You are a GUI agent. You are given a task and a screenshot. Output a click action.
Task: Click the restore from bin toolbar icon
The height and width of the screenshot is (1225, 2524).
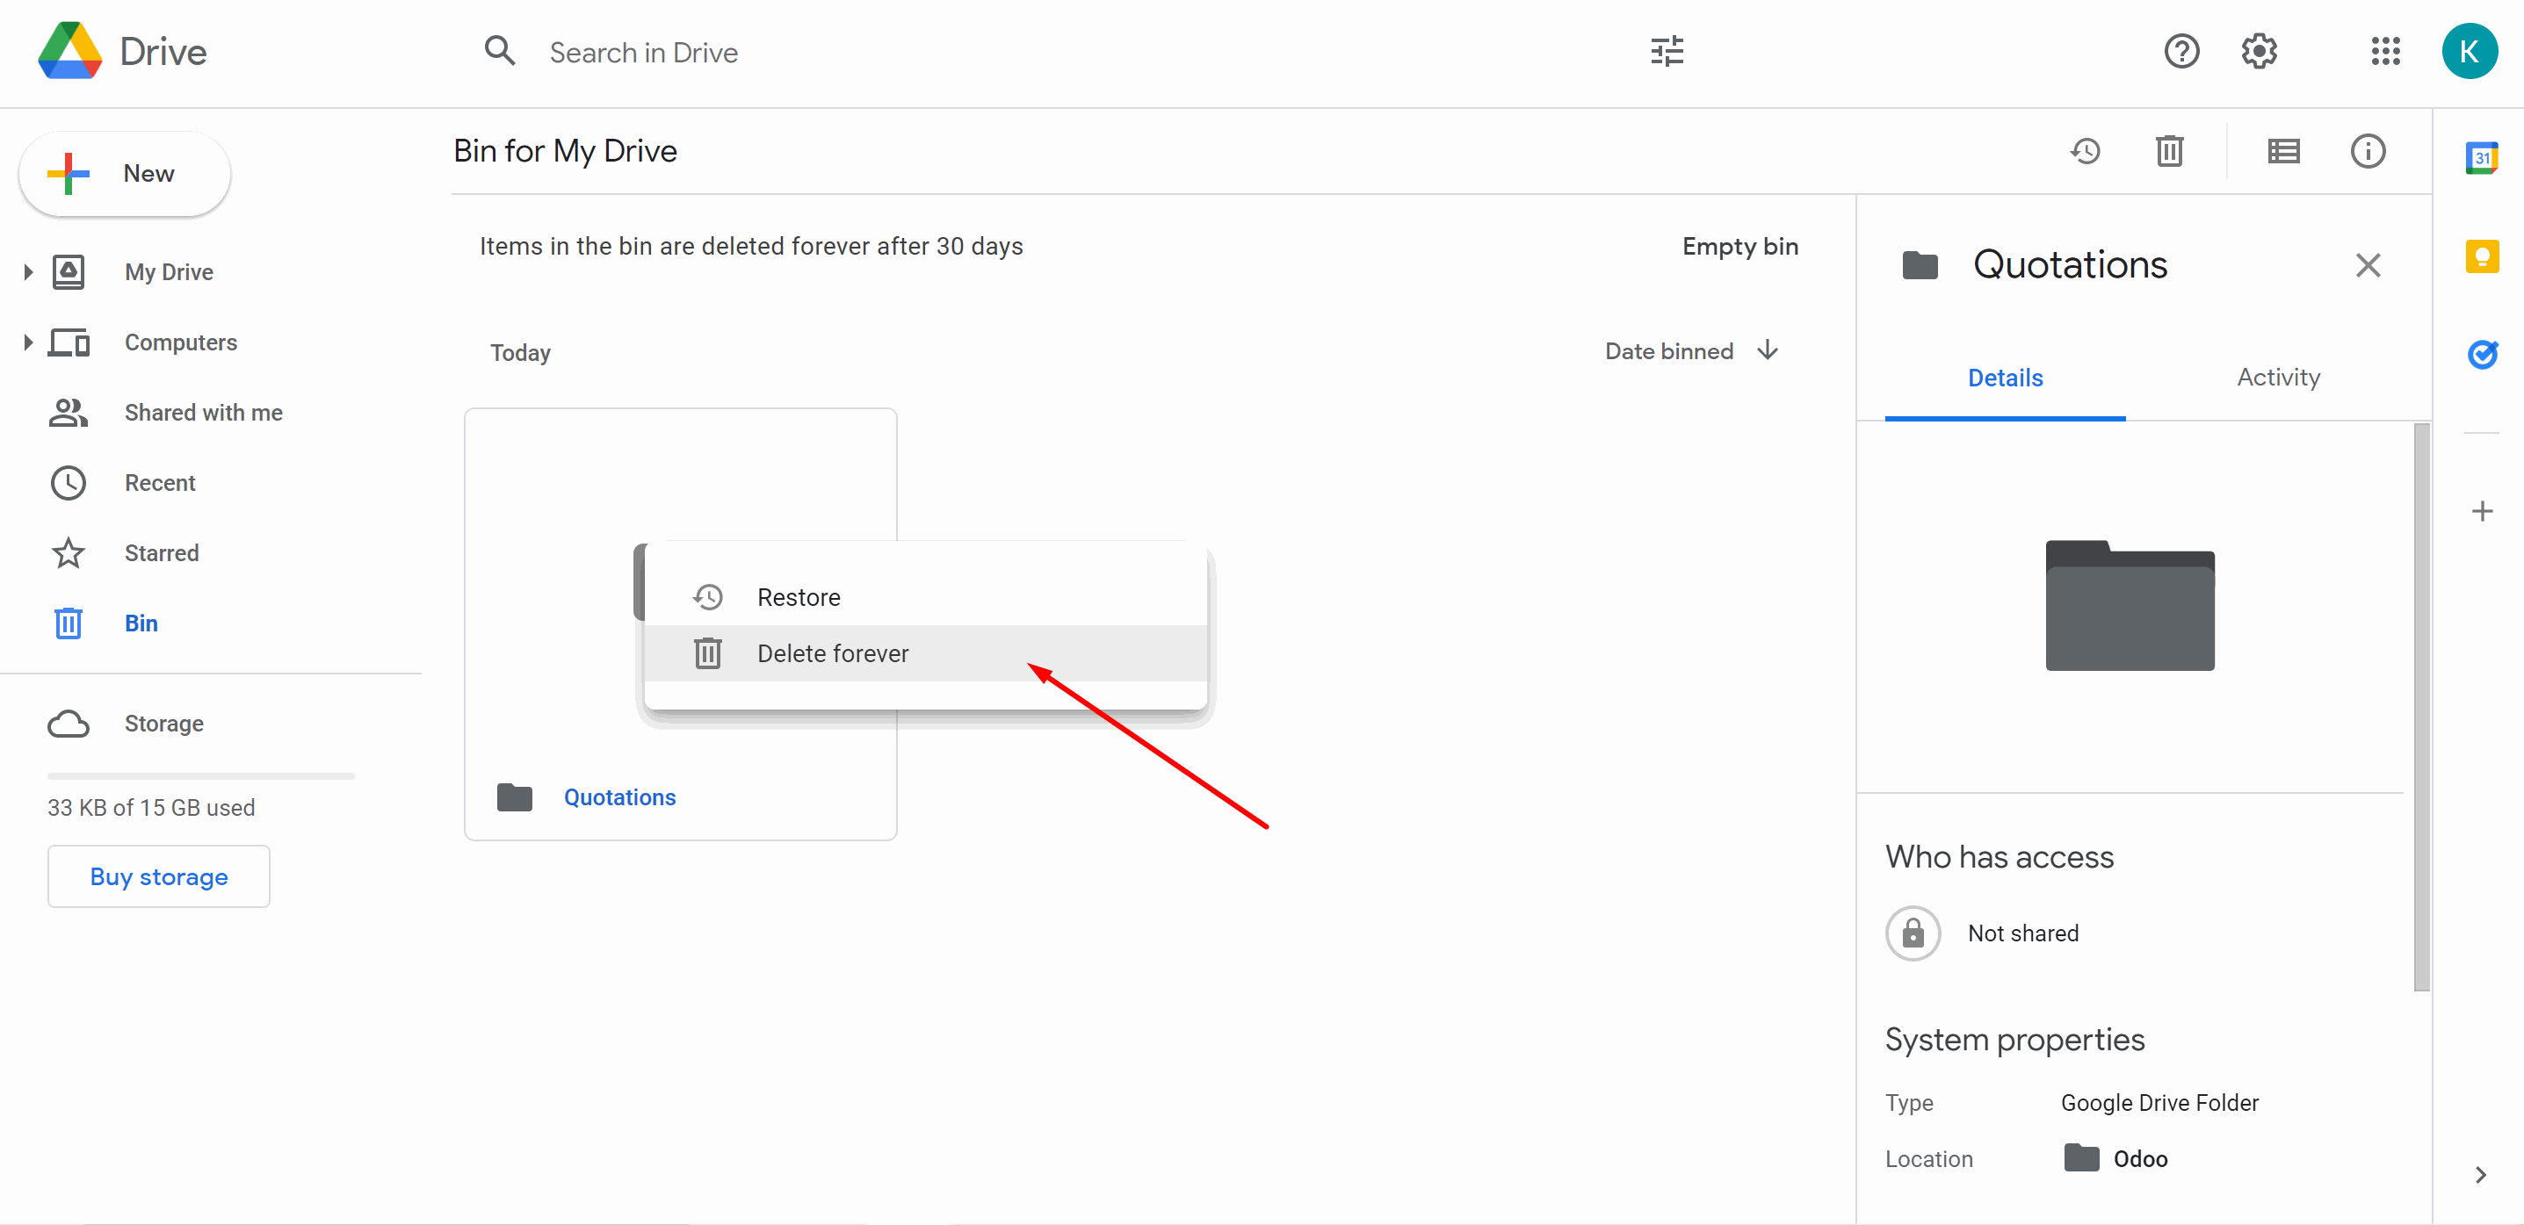2085,151
